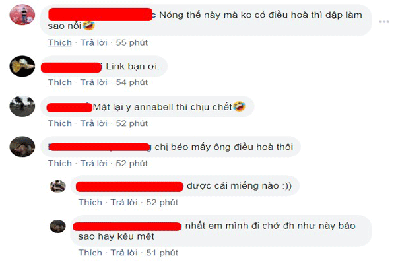The image size is (396, 264).
Task: Open small avatar on 'sao hay kêu mệt' reply
Action: tap(57, 226)
